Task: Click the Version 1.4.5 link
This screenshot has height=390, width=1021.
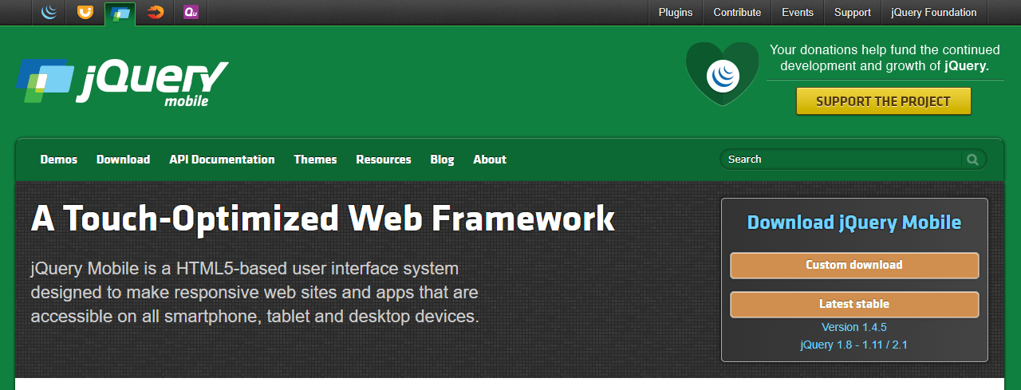Action: (854, 327)
